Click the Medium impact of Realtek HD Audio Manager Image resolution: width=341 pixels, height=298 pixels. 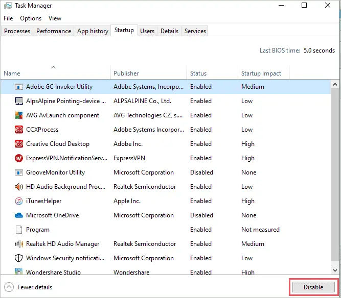[x=253, y=244]
